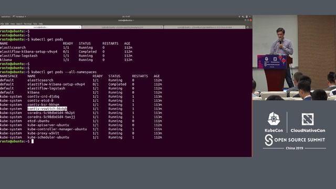Open the View menu
This screenshot has height=189, width=336.
coord(13,24)
